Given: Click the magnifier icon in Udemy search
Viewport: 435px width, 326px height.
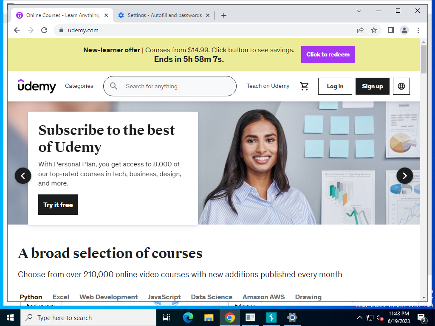Looking at the screenshot, I should 113,86.
